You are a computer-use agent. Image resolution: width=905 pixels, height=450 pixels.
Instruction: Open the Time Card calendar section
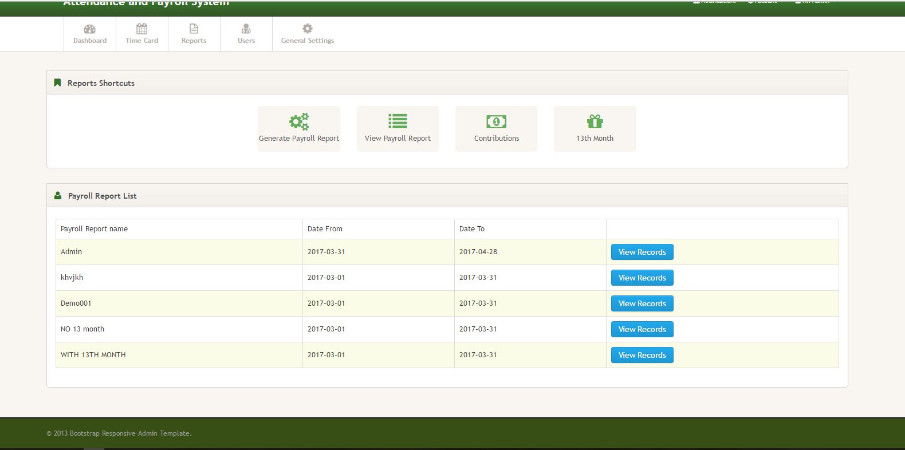coord(142,34)
